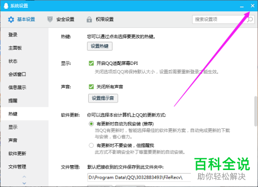Jump to 声音 in the sidebar
Viewport: 258px width, 187px height.
[25, 140]
